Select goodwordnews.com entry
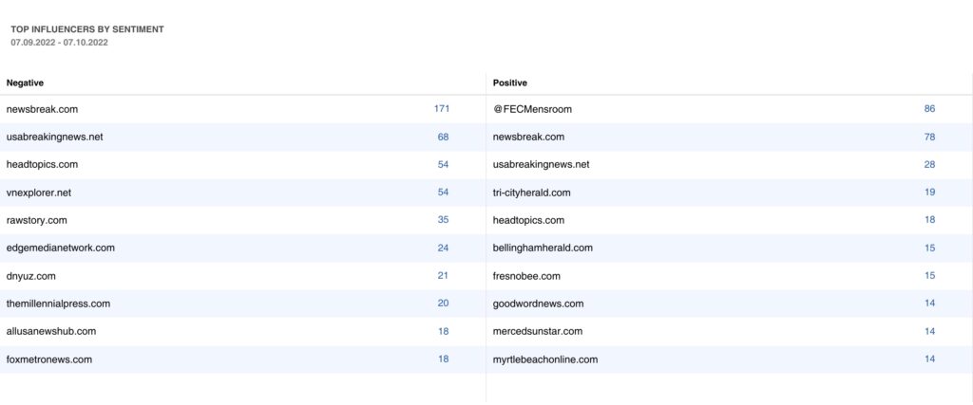 (539, 304)
